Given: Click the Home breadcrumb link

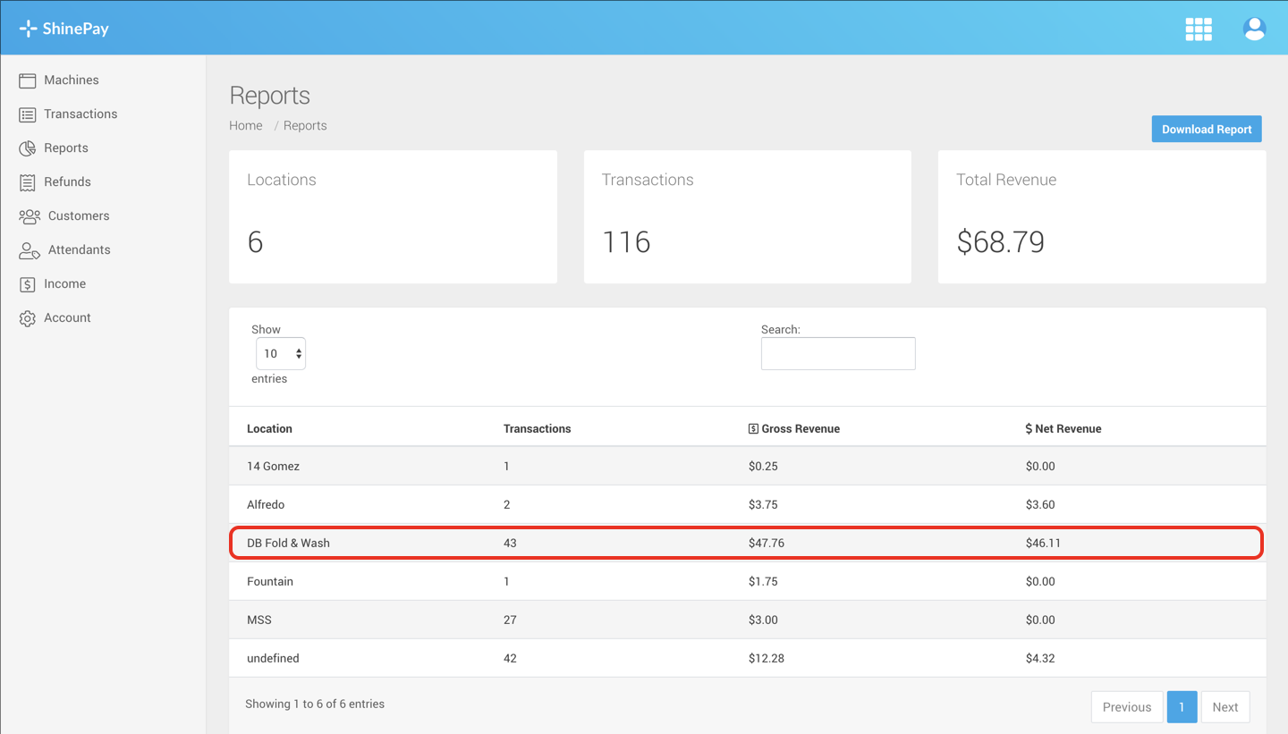Looking at the screenshot, I should (246, 125).
